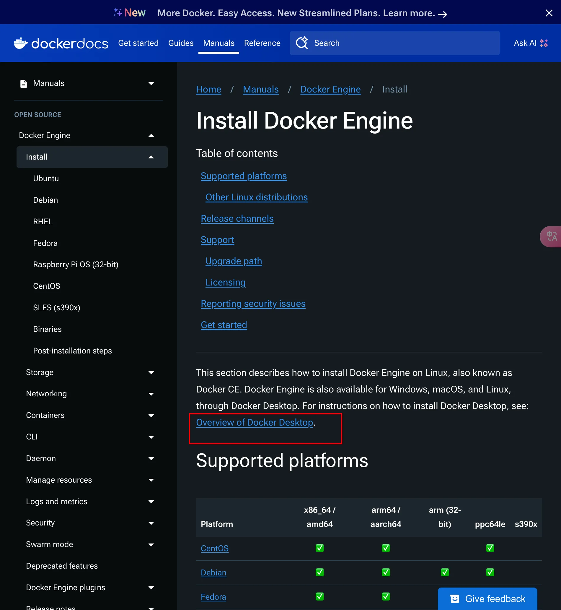Expand the CLI section
The image size is (561, 610).
(151, 437)
